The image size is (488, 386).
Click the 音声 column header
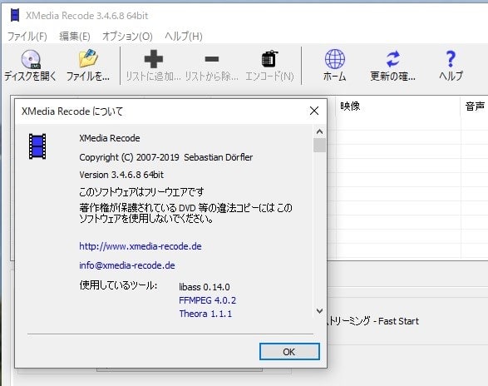(475, 106)
